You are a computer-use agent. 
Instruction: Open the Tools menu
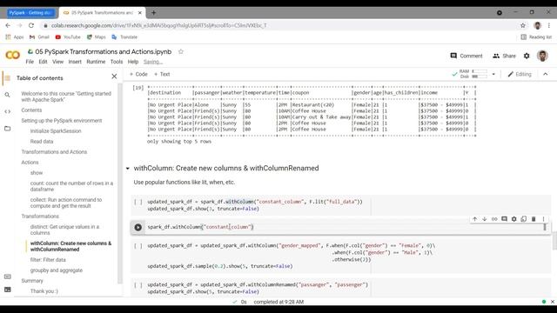pyautogui.click(x=117, y=62)
